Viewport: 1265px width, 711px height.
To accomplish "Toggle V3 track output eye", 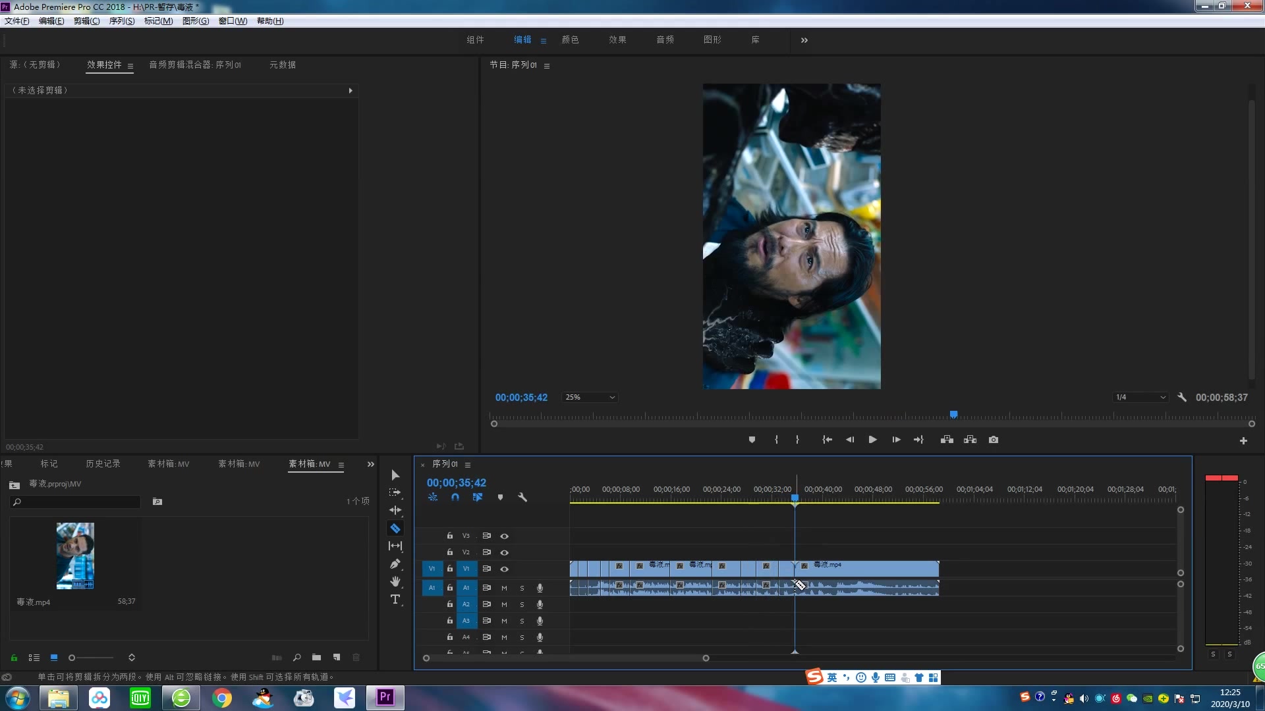I will tap(504, 536).
